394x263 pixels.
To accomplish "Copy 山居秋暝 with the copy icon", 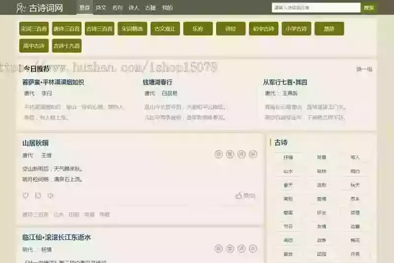I will coord(38,196).
